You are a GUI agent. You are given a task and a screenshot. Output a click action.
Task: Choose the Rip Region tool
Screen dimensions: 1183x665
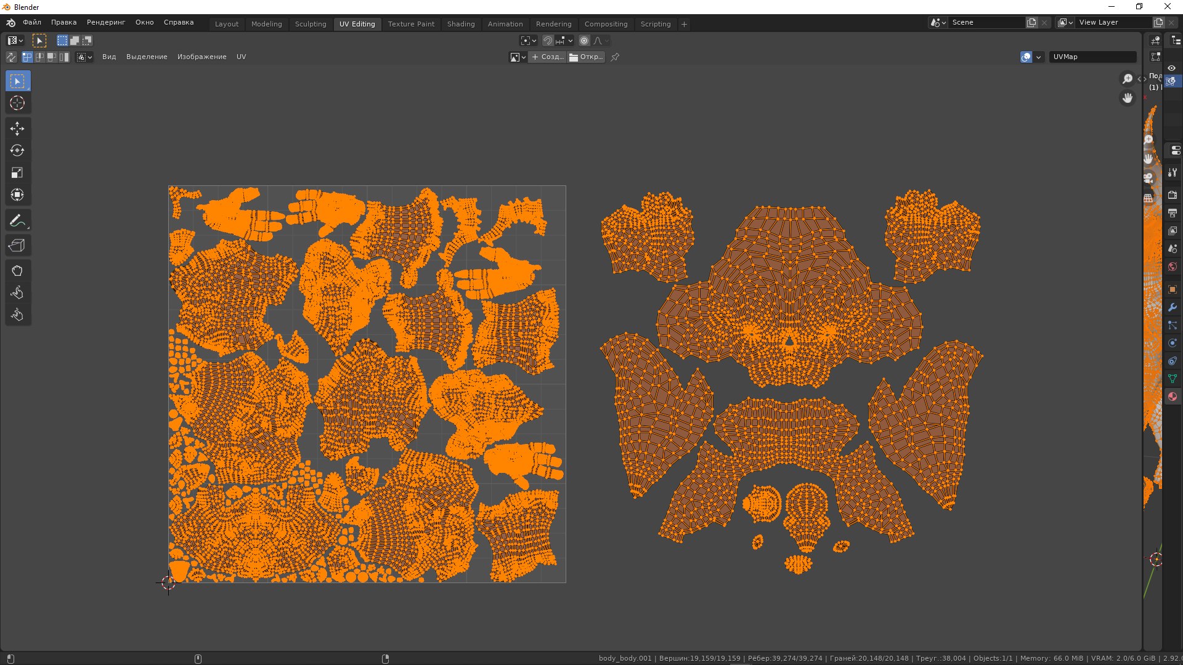click(17, 246)
